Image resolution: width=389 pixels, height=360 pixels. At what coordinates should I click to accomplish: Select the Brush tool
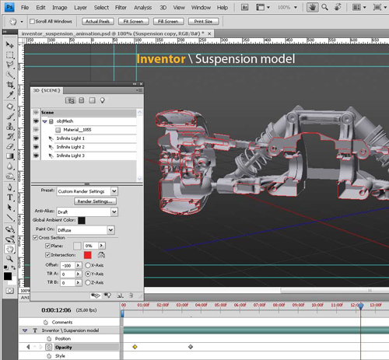click(10, 117)
